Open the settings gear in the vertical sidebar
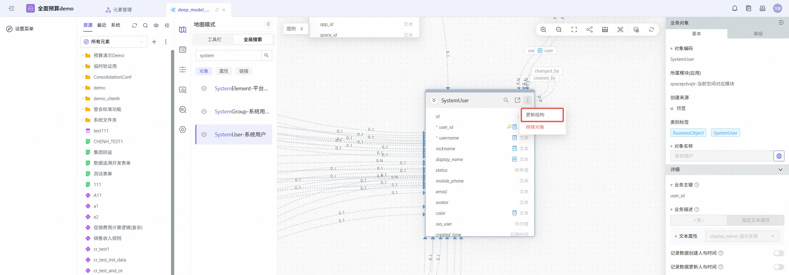Viewport: 789px width, 275px height. (x=183, y=130)
